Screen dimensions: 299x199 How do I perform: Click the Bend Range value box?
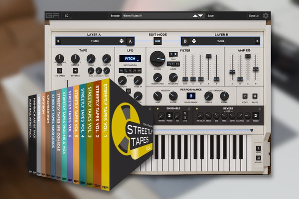point(191,96)
